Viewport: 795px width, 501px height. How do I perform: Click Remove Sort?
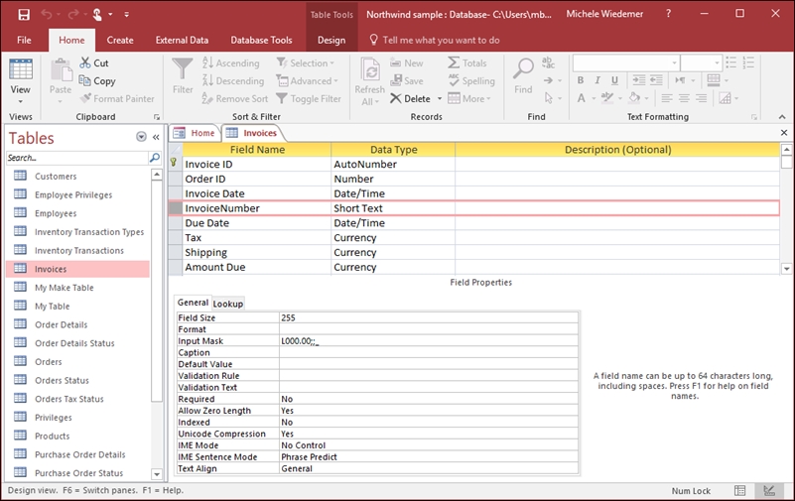click(x=235, y=99)
